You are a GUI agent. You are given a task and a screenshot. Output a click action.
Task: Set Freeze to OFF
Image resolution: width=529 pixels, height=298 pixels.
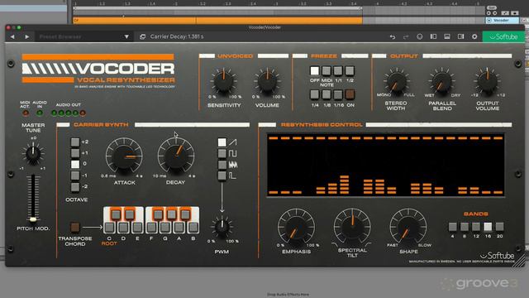point(314,70)
